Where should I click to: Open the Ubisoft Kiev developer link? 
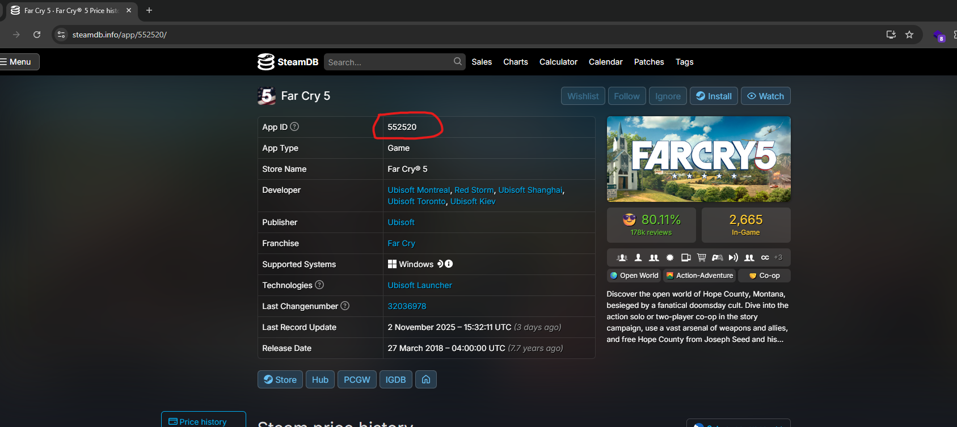coord(473,201)
